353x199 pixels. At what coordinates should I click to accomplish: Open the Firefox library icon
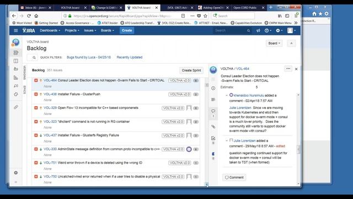pos(280,16)
